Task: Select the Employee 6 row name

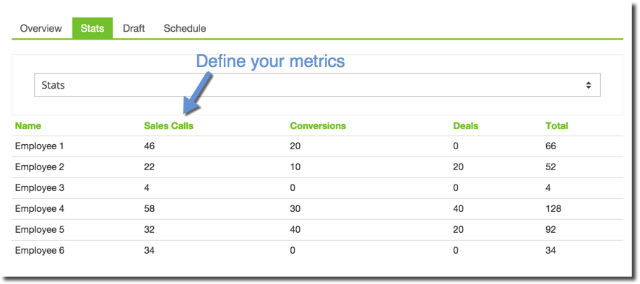Action: point(40,251)
